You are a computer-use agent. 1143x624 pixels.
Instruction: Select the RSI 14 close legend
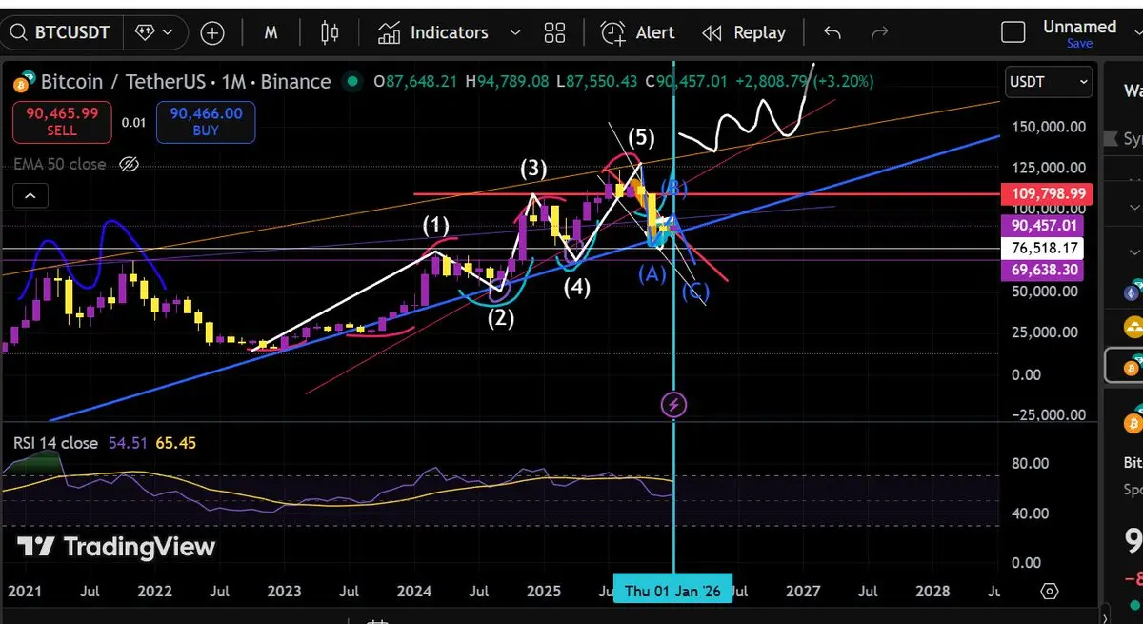point(55,443)
